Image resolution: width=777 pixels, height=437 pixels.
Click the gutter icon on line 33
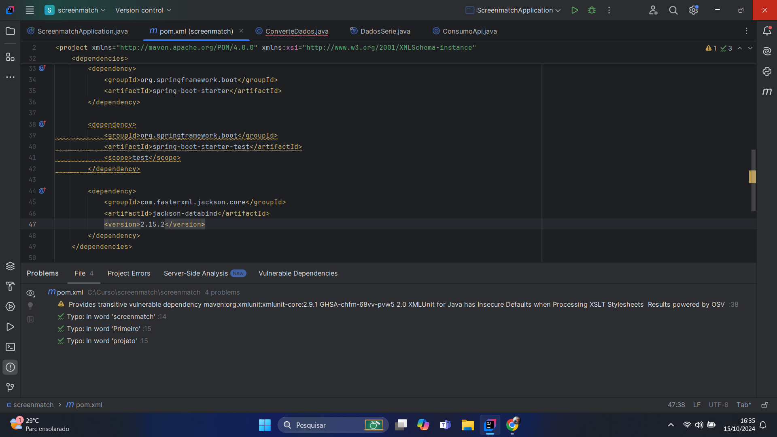pos(42,68)
